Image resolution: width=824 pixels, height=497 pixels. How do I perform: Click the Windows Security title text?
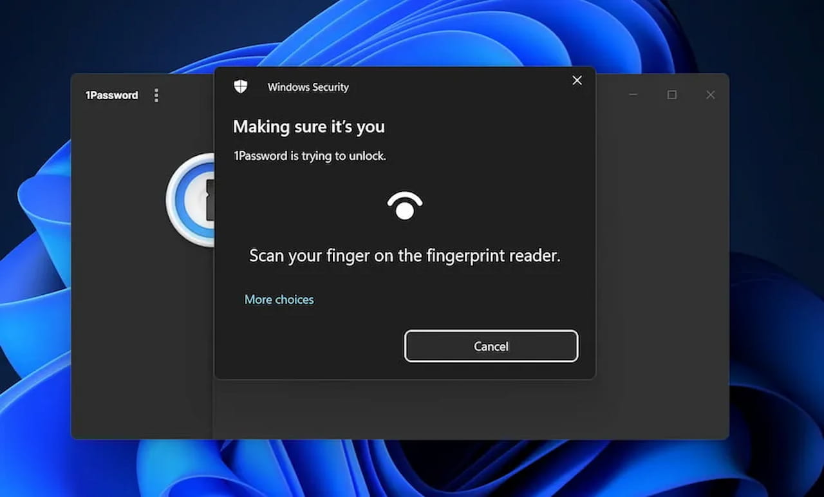(308, 87)
